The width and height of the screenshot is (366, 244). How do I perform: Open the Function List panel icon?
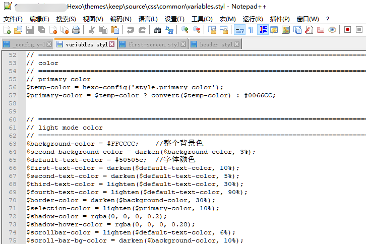coord(309,30)
